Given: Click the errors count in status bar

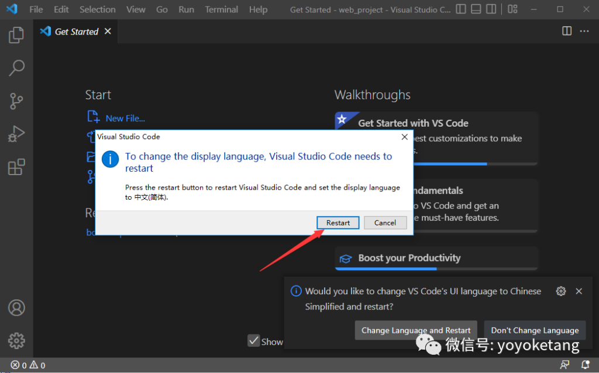Looking at the screenshot, I should [x=19, y=365].
